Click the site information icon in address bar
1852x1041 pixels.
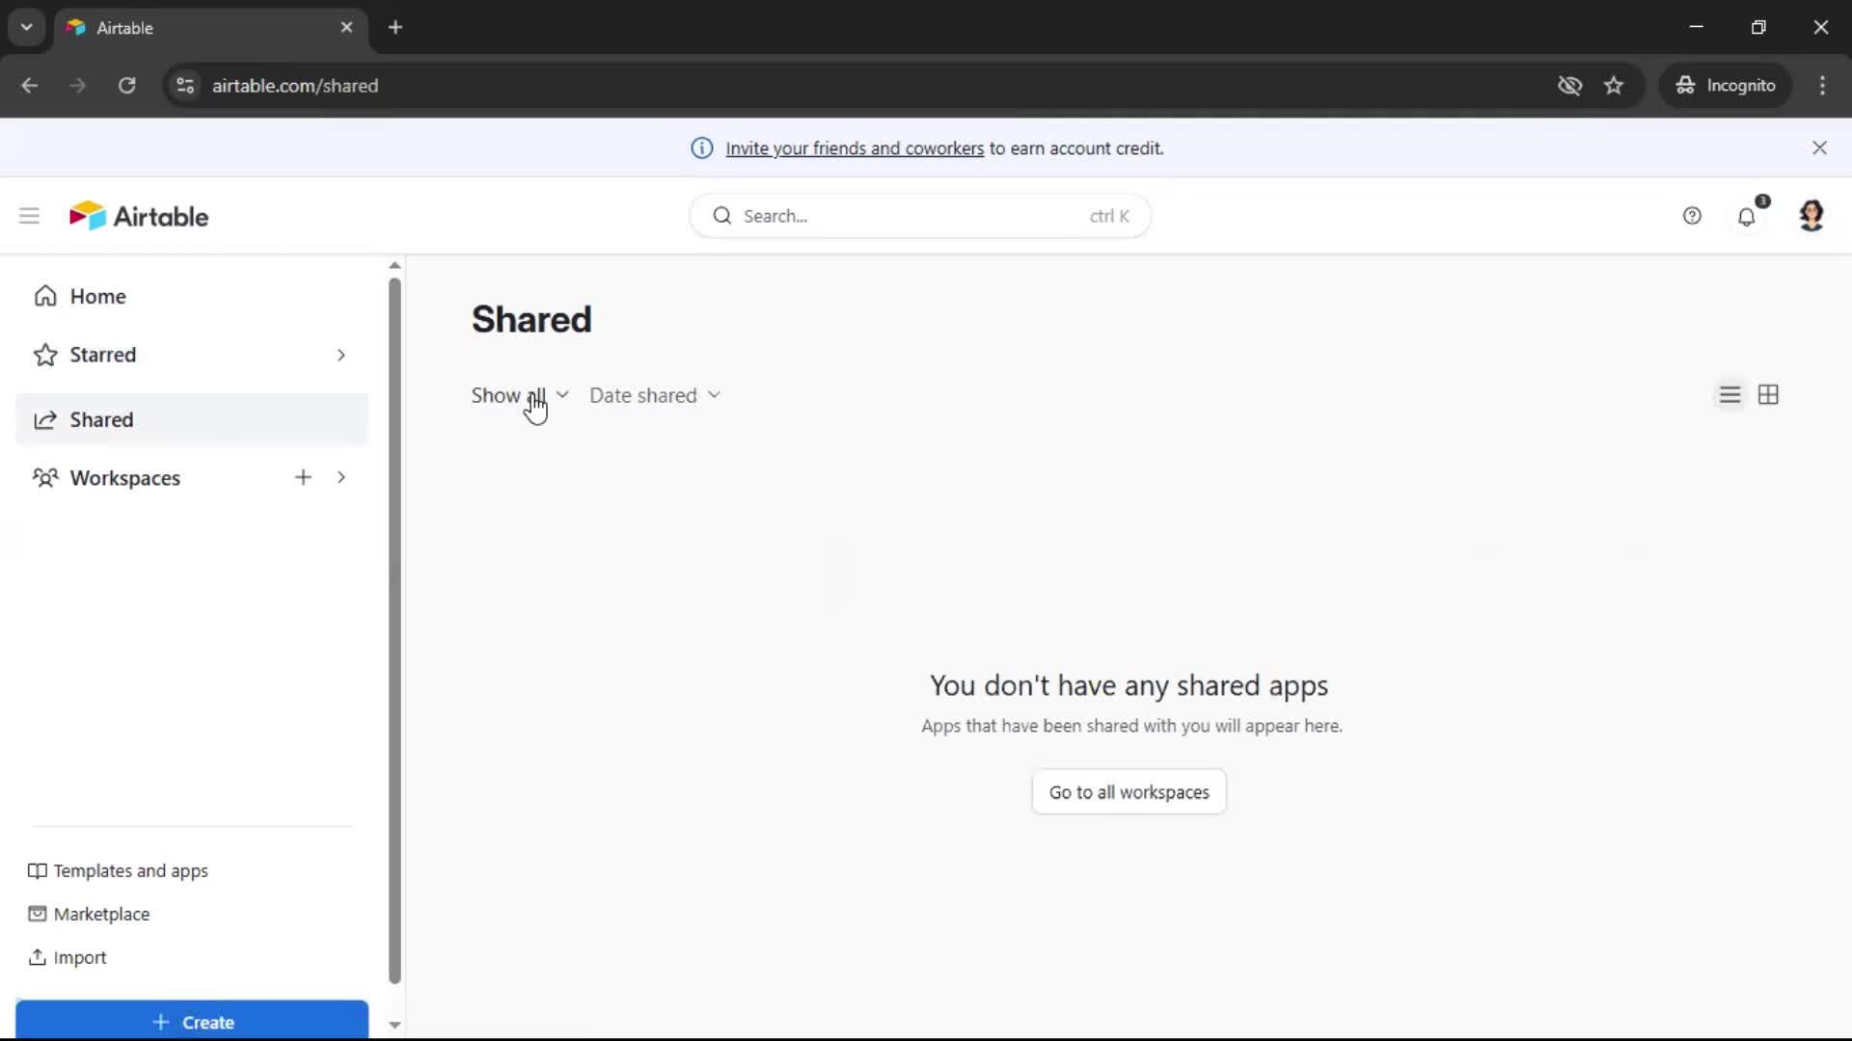(185, 86)
